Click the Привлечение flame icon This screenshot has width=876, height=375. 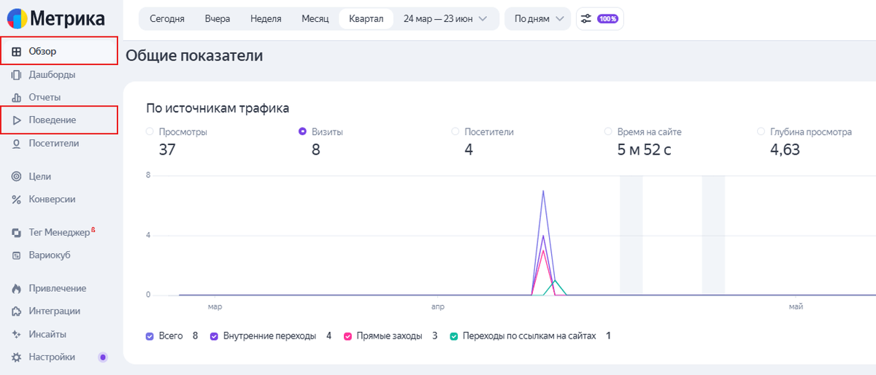tap(16, 289)
